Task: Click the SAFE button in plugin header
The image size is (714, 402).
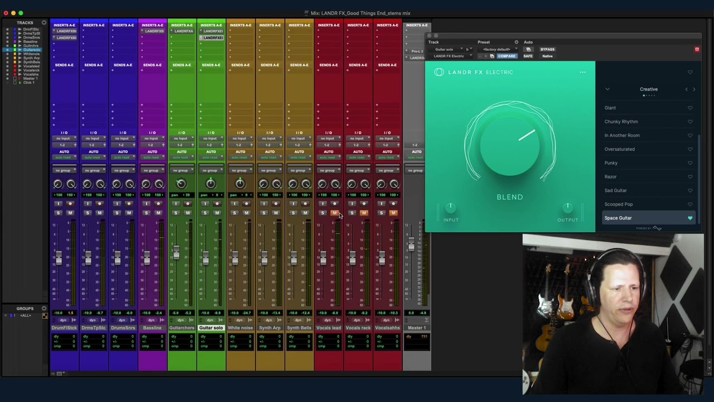Action: 528,56
